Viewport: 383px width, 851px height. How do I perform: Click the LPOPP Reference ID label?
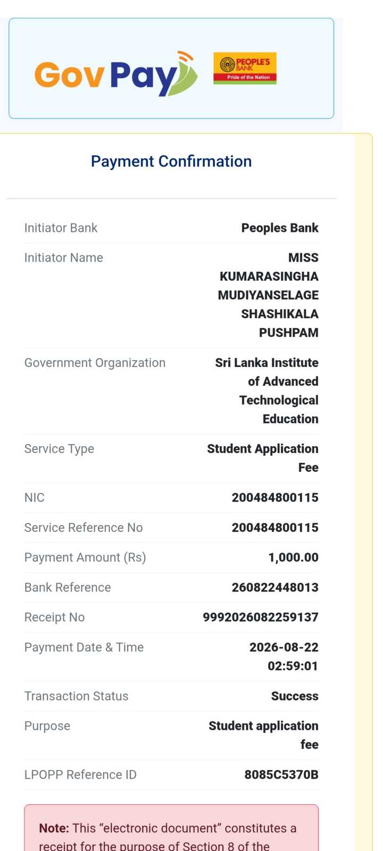pyautogui.click(x=80, y=774)
